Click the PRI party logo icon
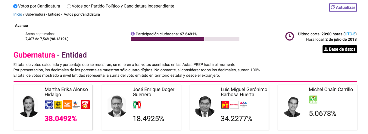Screen dimensions: 368x134 137,104
